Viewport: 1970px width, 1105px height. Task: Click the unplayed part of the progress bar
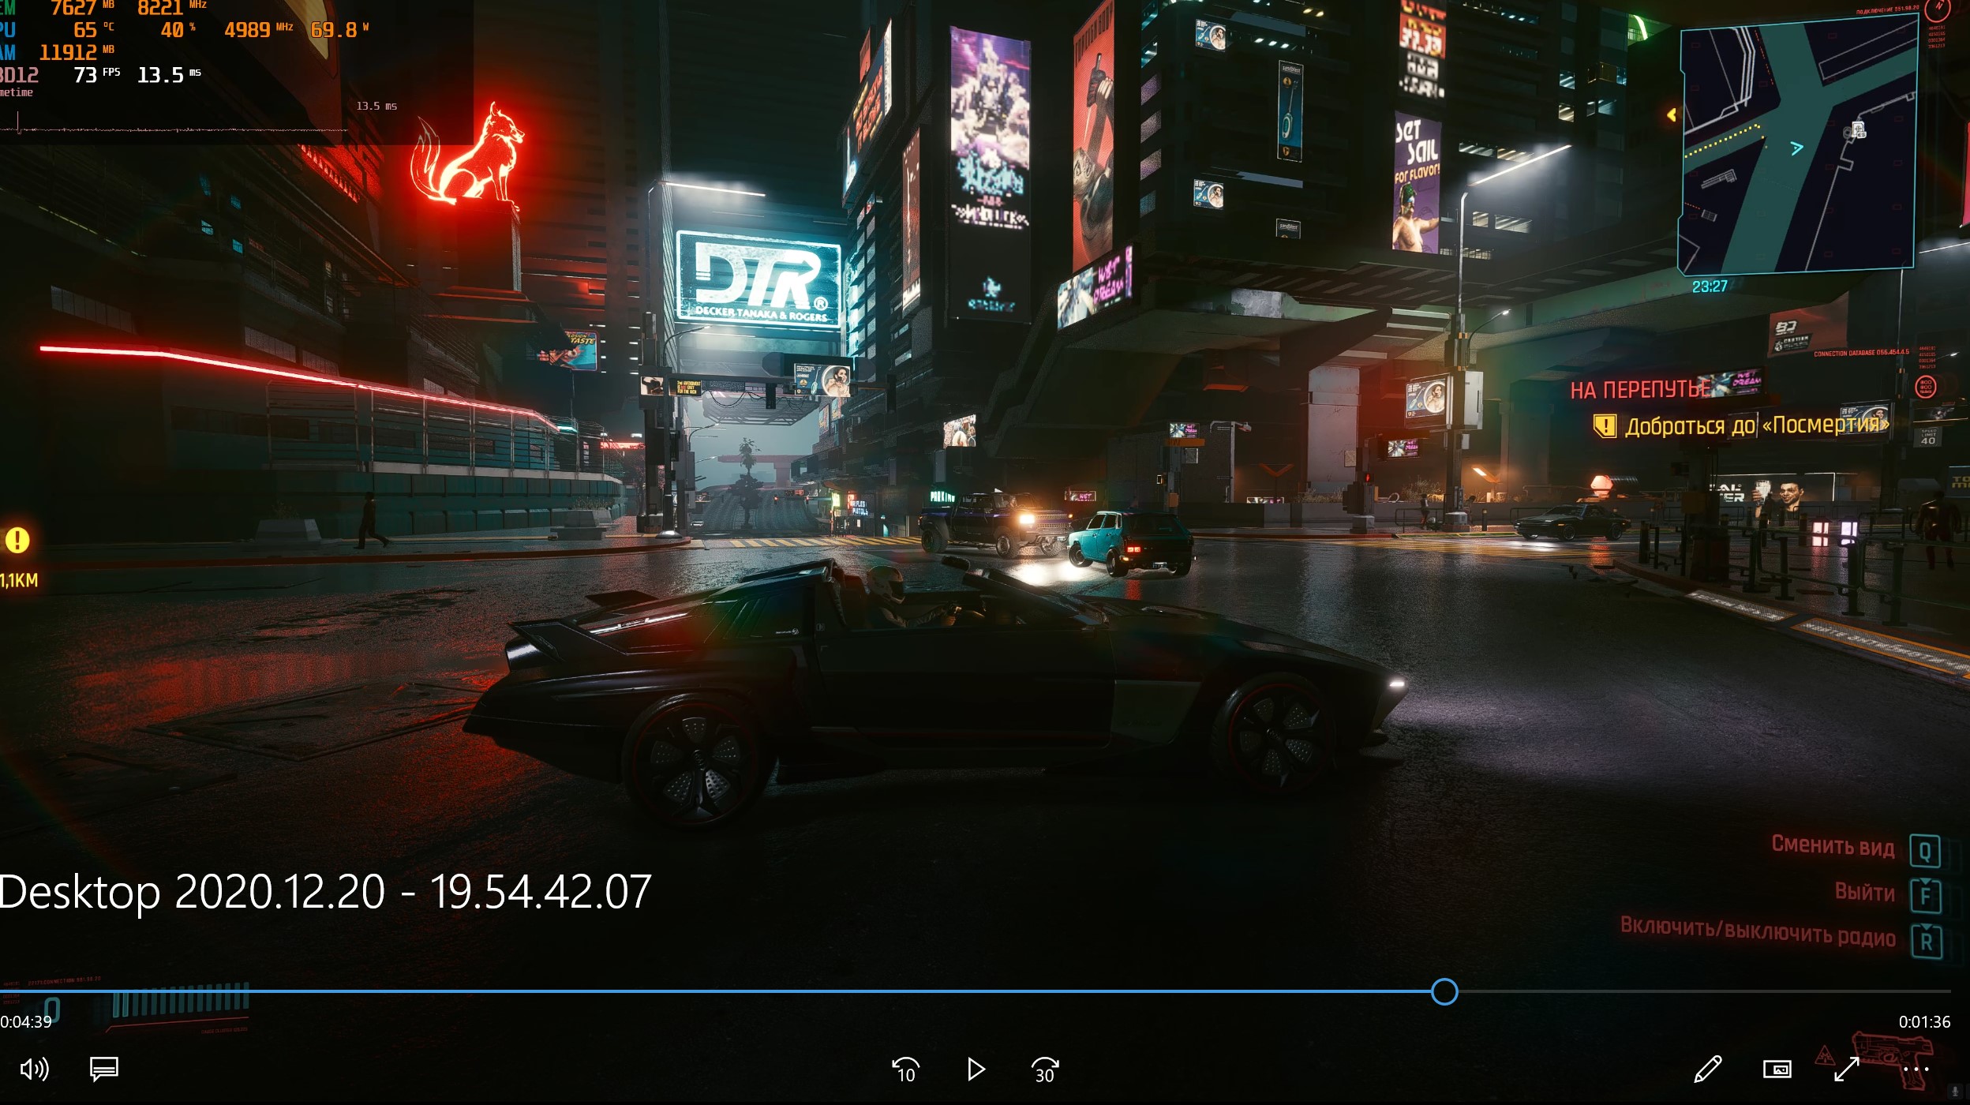click(x=1697, y=991)
